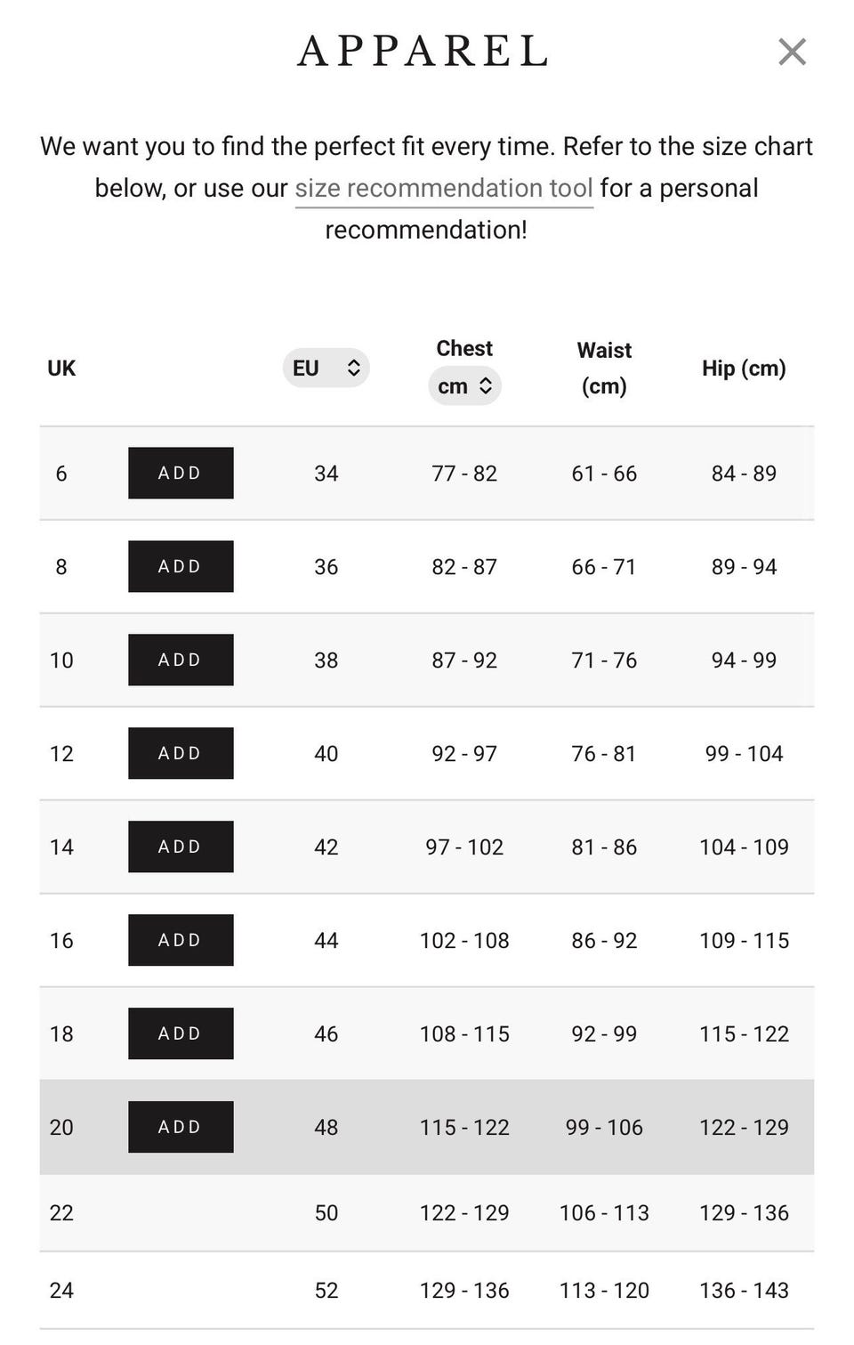Open the EU size region dropdown
Image resolution: width=854 pixels, height=1345 pixels.
point(326,368)
